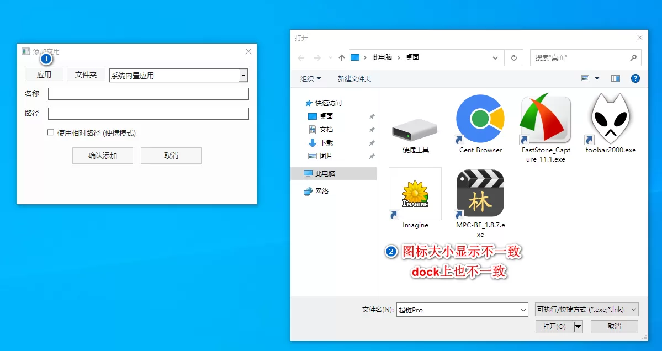Expand the 系统内置应用 dropdown
Viewport: 662px width, 351px height.
(242, 76)
